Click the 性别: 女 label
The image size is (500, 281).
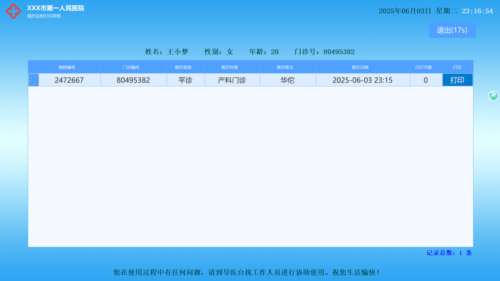[x=219, y=52]
